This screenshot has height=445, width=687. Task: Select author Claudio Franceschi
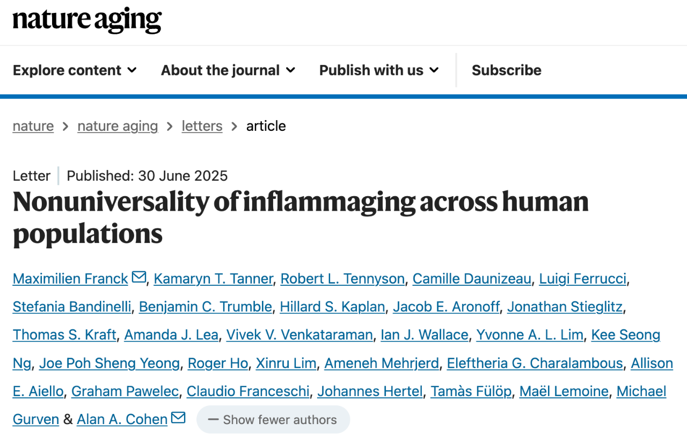(248, 391)
